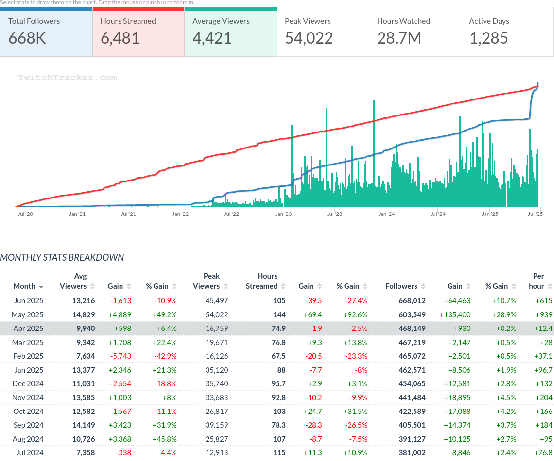Select viewer gain value -5,743
Image resolution: width=554 pixels, height=461 pixels.
click(x=121, y=356)
